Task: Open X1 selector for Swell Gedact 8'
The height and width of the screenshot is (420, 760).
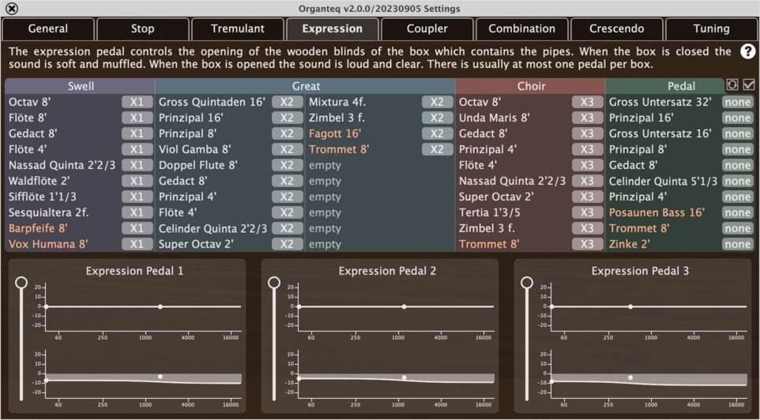Action: pos(137,133)
